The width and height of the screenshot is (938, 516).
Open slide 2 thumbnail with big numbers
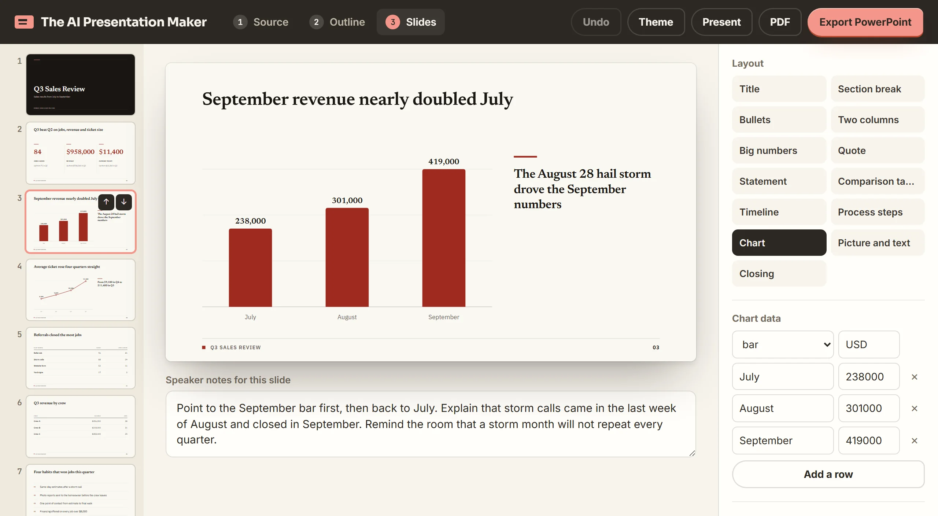[x=81, y=153]
